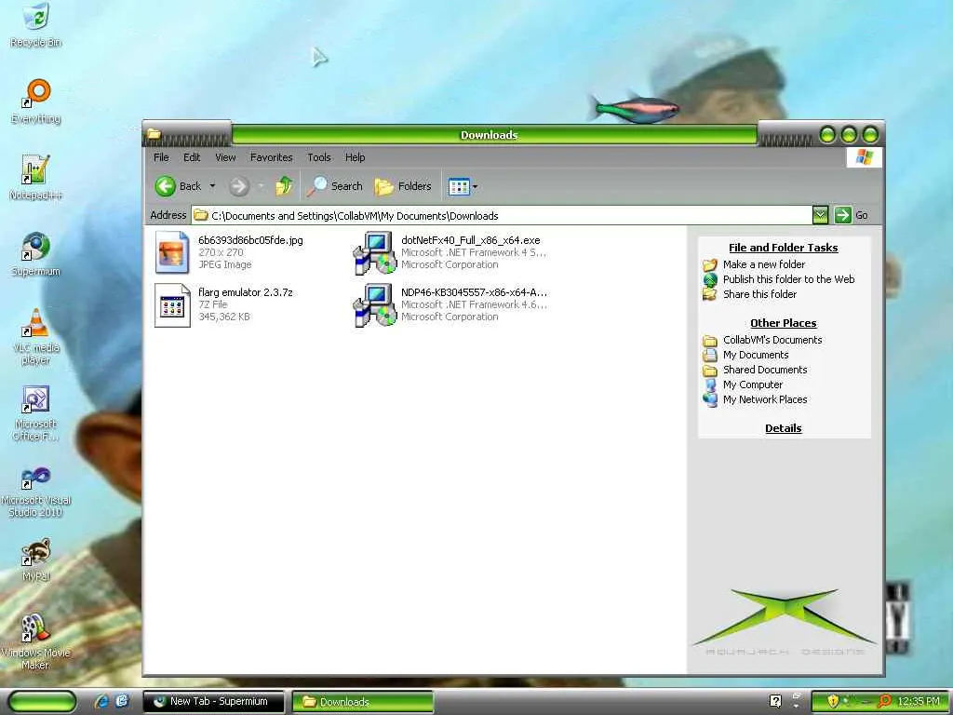This screenshot has height=715, width=953.
Task: Select the 6b6393d86bc05fde.jpg file icon
Action: tap(172, 252)
